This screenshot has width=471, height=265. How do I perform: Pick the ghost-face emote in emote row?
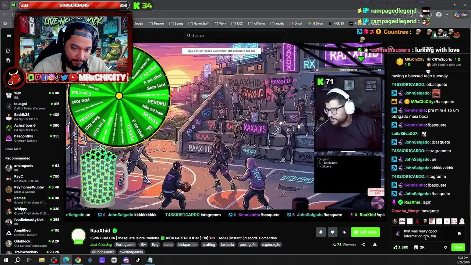[395, 221]
